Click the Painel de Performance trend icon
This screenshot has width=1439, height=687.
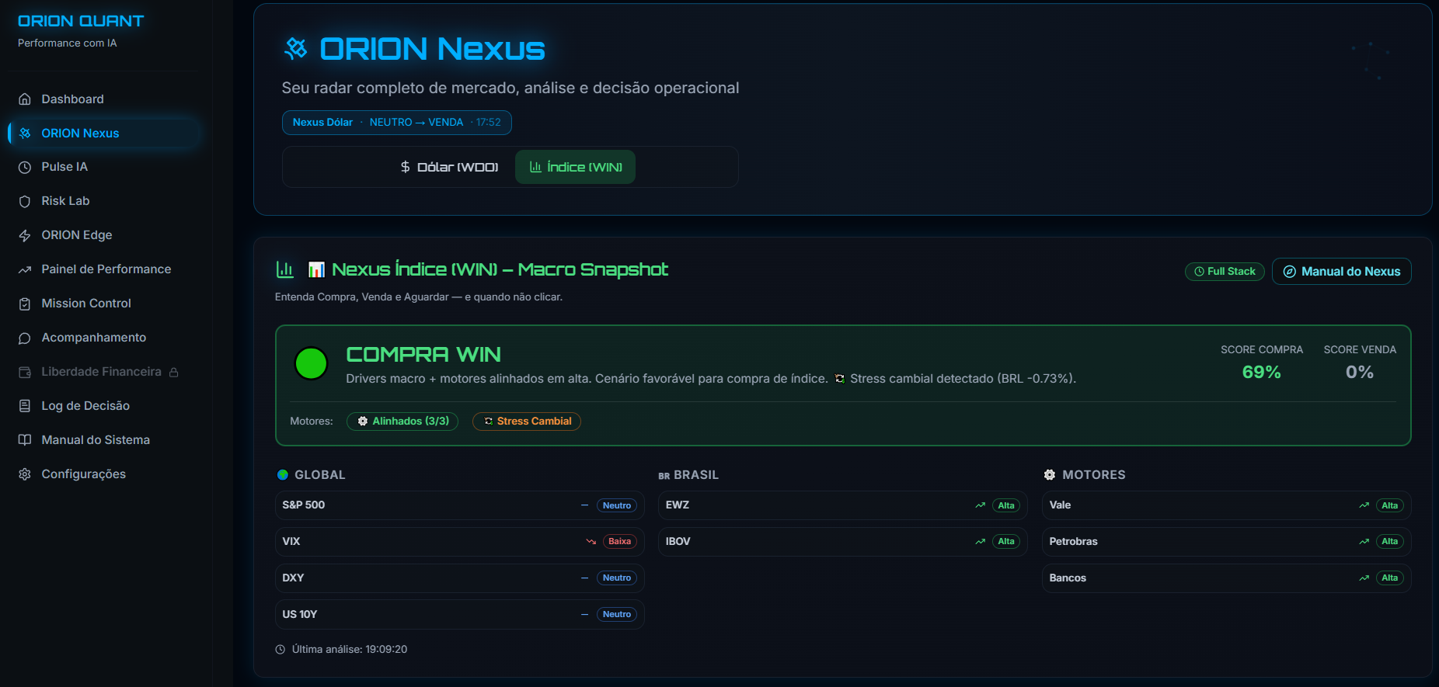coord(25,269)
